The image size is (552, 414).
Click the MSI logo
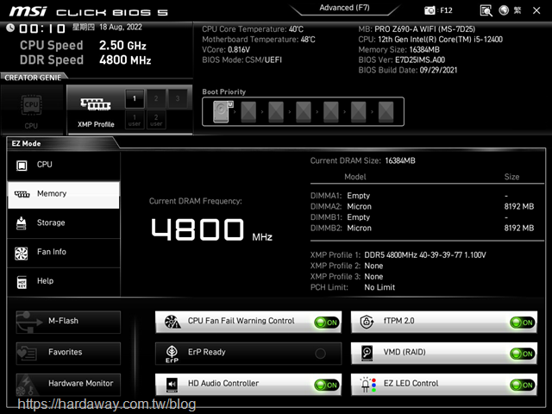click(28, 11)
